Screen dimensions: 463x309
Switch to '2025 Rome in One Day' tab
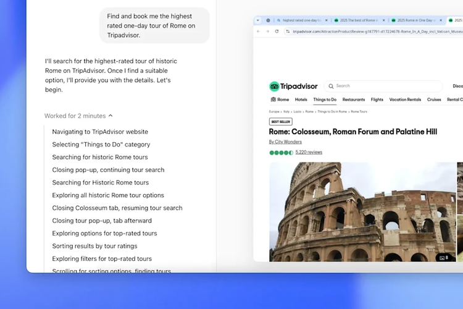click(415, 20)
